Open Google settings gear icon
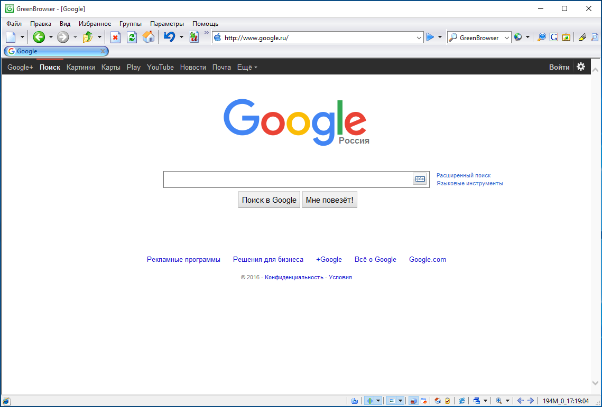 (x=581, y=67)
